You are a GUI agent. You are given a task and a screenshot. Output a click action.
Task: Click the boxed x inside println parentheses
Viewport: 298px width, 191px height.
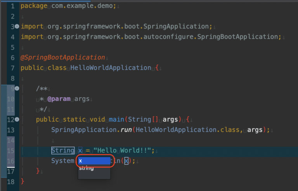(x=126, y=161)
